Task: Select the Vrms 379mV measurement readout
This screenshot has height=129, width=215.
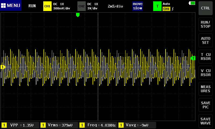Action: click(59, 125)
